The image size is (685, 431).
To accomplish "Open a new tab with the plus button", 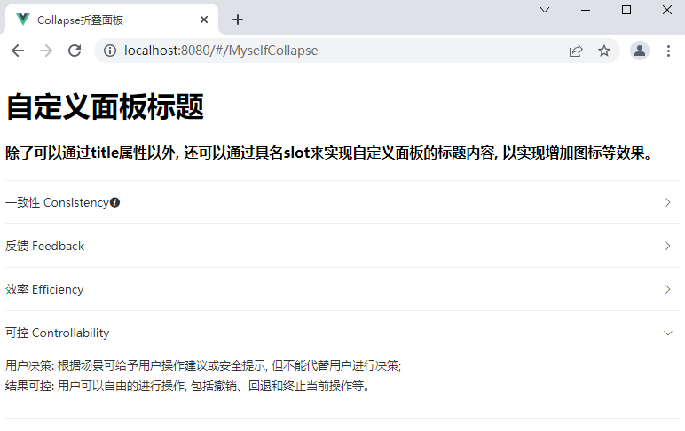I will [x=238, y=20].
